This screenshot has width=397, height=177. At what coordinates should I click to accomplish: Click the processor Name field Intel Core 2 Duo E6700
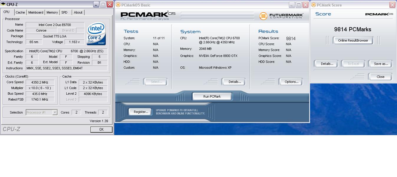[x=55, y=25]
